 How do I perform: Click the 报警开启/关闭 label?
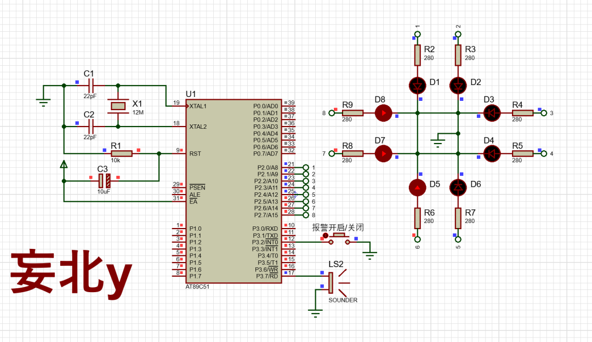[x=338, y=227]
